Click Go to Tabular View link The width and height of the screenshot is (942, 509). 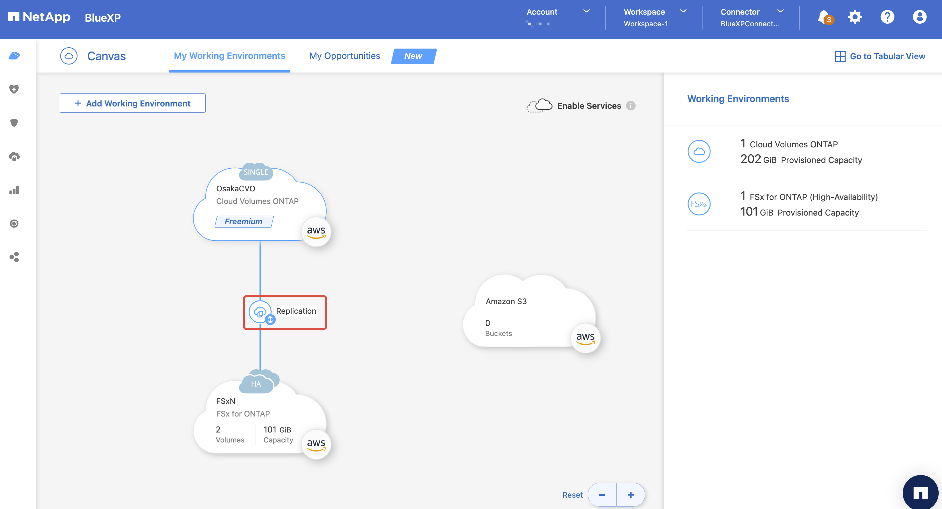pos(880,56)
